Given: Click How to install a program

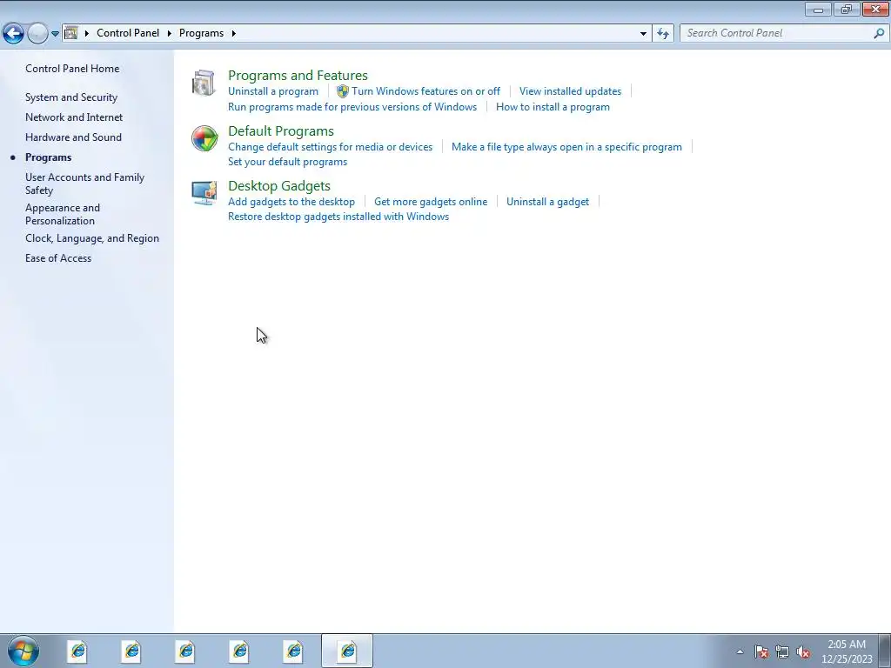Looking at the screenshot, I should (553, 107).
